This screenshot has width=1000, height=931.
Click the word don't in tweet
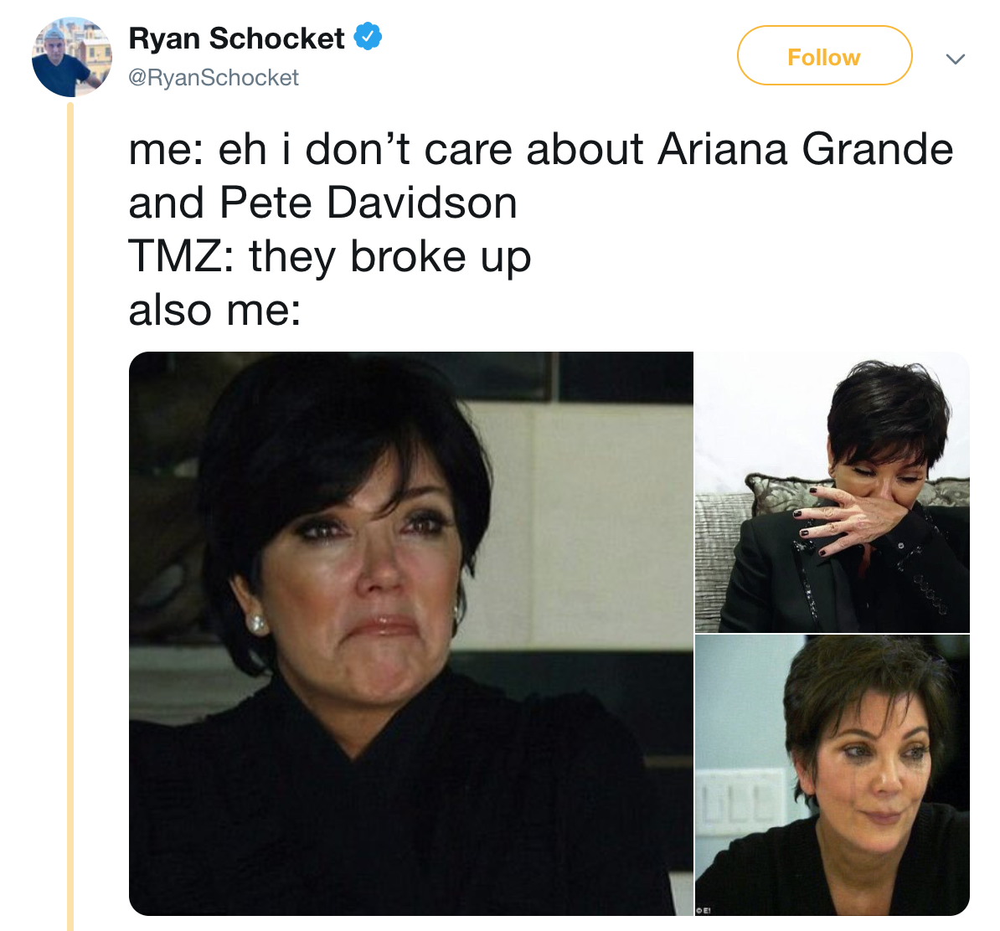coord(357,150)
